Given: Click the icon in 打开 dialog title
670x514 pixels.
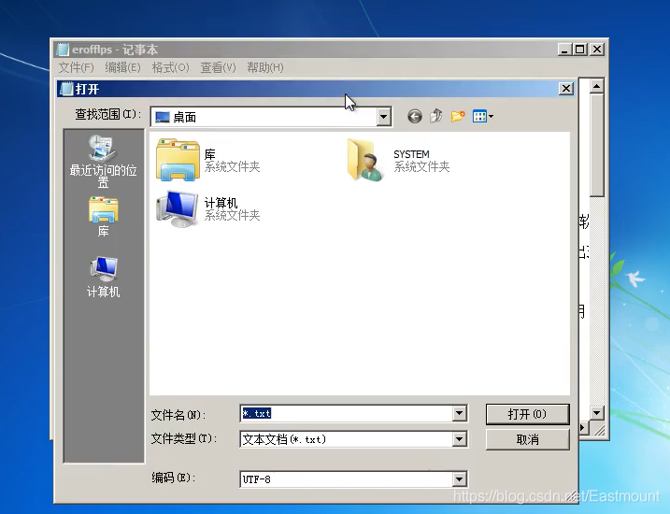Looking at the screenshot, I should pos(66,89).
